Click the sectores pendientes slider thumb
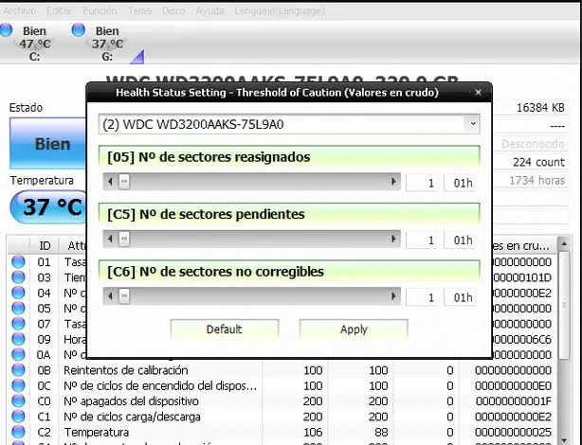This screenshot has height=445, width=582. (x=124, y=240)
